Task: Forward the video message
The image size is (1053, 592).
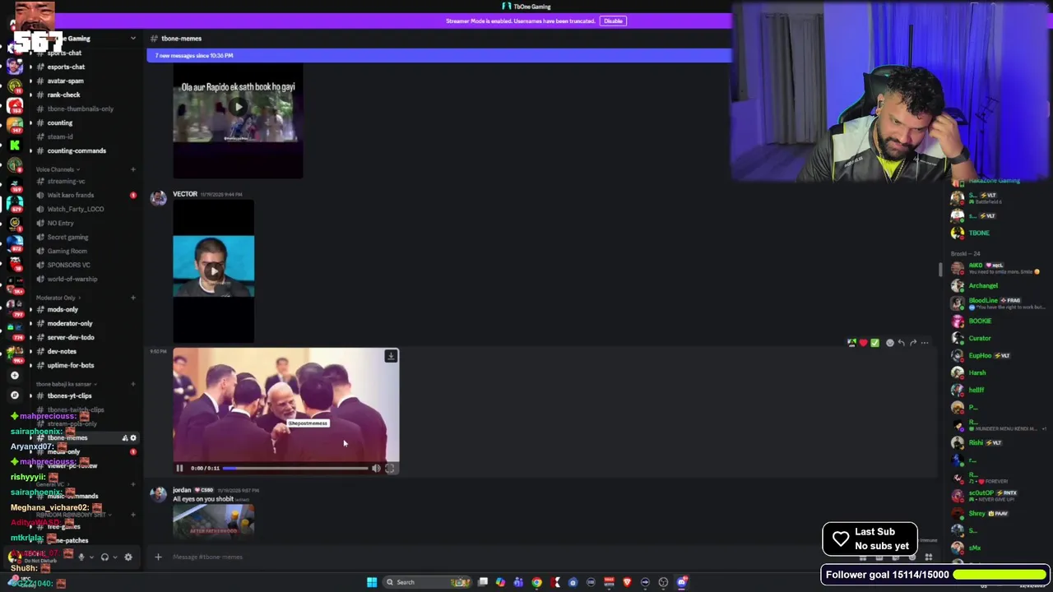Action: pyautogui.click(x=912, y=343)
